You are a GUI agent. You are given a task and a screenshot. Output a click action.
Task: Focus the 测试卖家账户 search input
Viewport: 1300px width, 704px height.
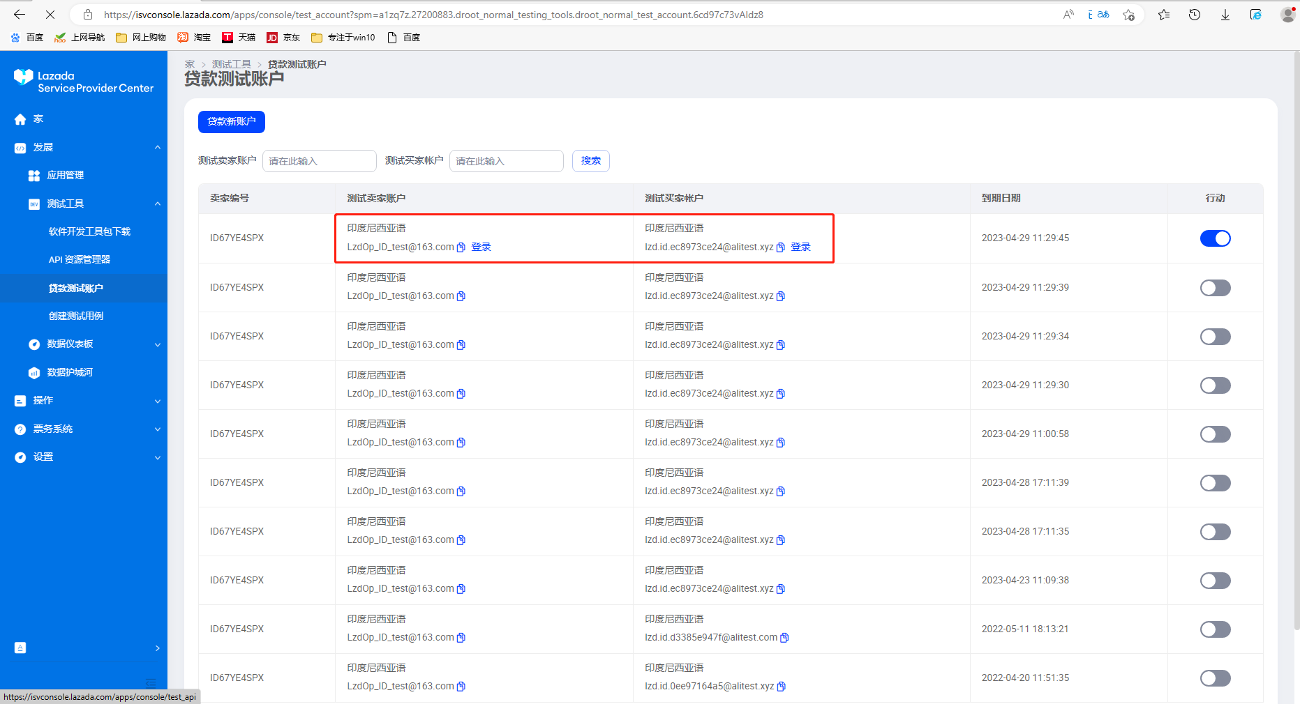coord(319,161)
